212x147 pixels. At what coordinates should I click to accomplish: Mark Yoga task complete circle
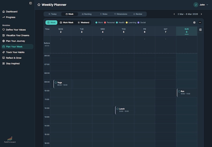(56, 83)
